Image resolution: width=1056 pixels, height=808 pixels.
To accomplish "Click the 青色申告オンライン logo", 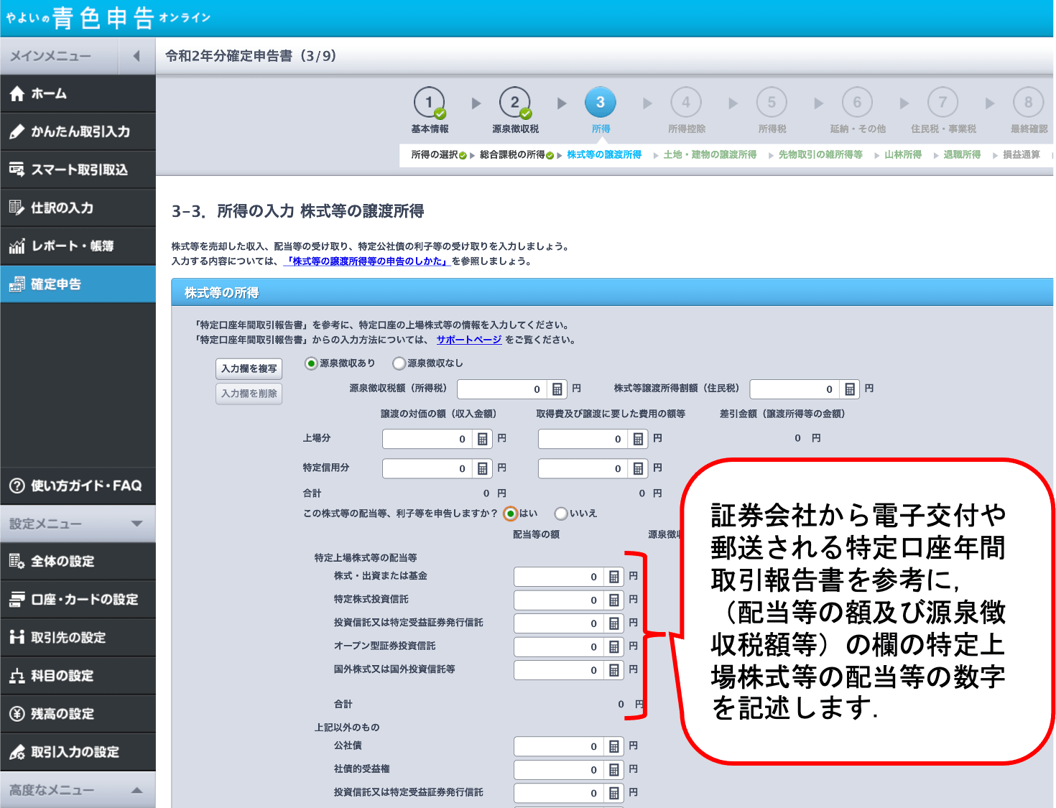I will (x=108, y=17).
